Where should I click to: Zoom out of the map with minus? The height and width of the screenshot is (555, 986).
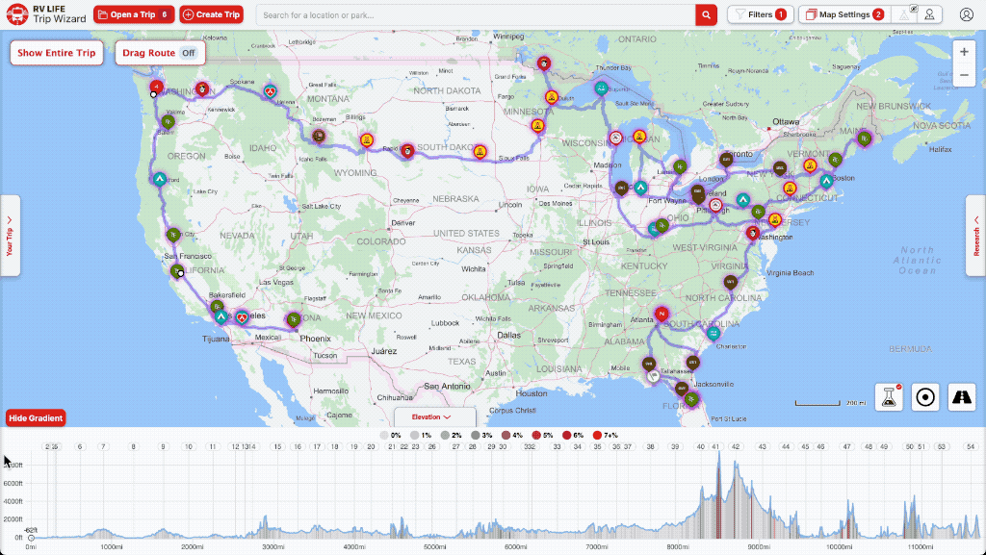tap(964, 75)
